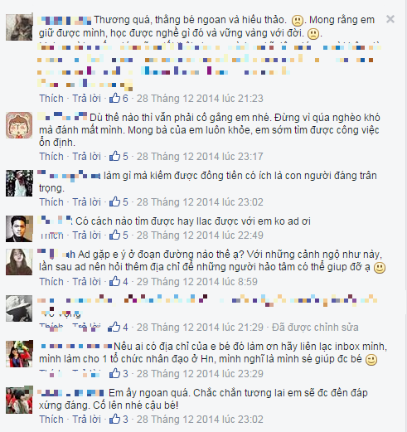Reply to comment asking 'Có cách nào tìm được'
The height and width of the screenshot is (432, 407).
(86, 235)
